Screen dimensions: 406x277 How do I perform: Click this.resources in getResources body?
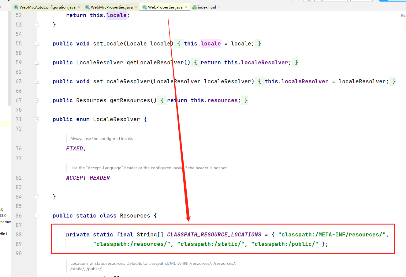[214, 100]
